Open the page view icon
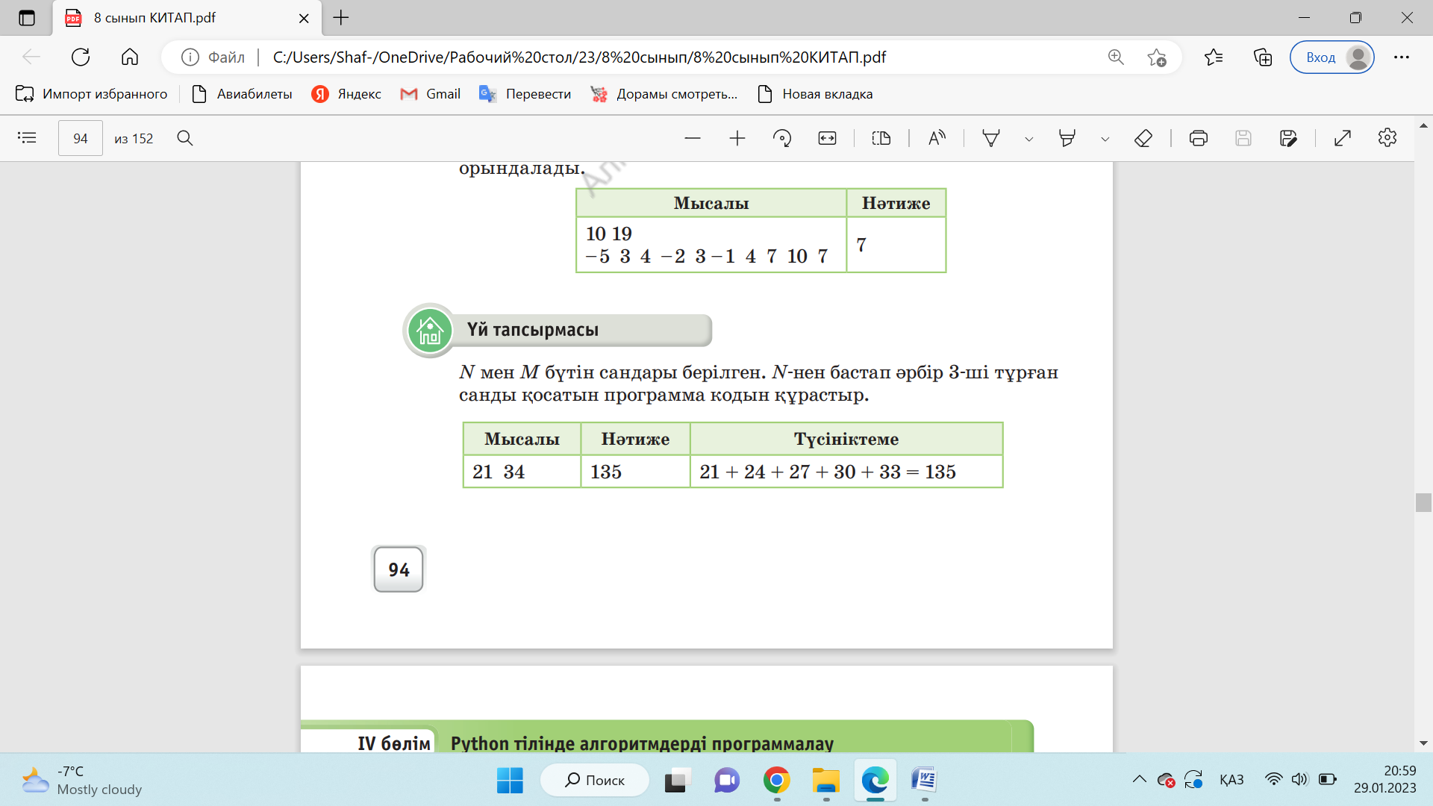The width and height of the screenshot is (1433, 806). 881,138
